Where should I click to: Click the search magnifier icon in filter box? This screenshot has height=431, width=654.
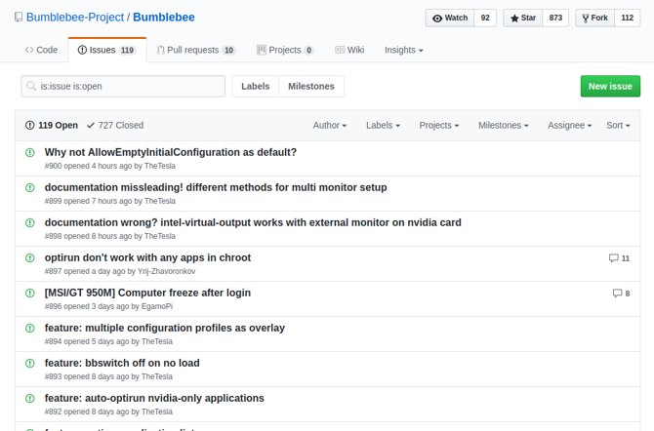click(32, 87)
